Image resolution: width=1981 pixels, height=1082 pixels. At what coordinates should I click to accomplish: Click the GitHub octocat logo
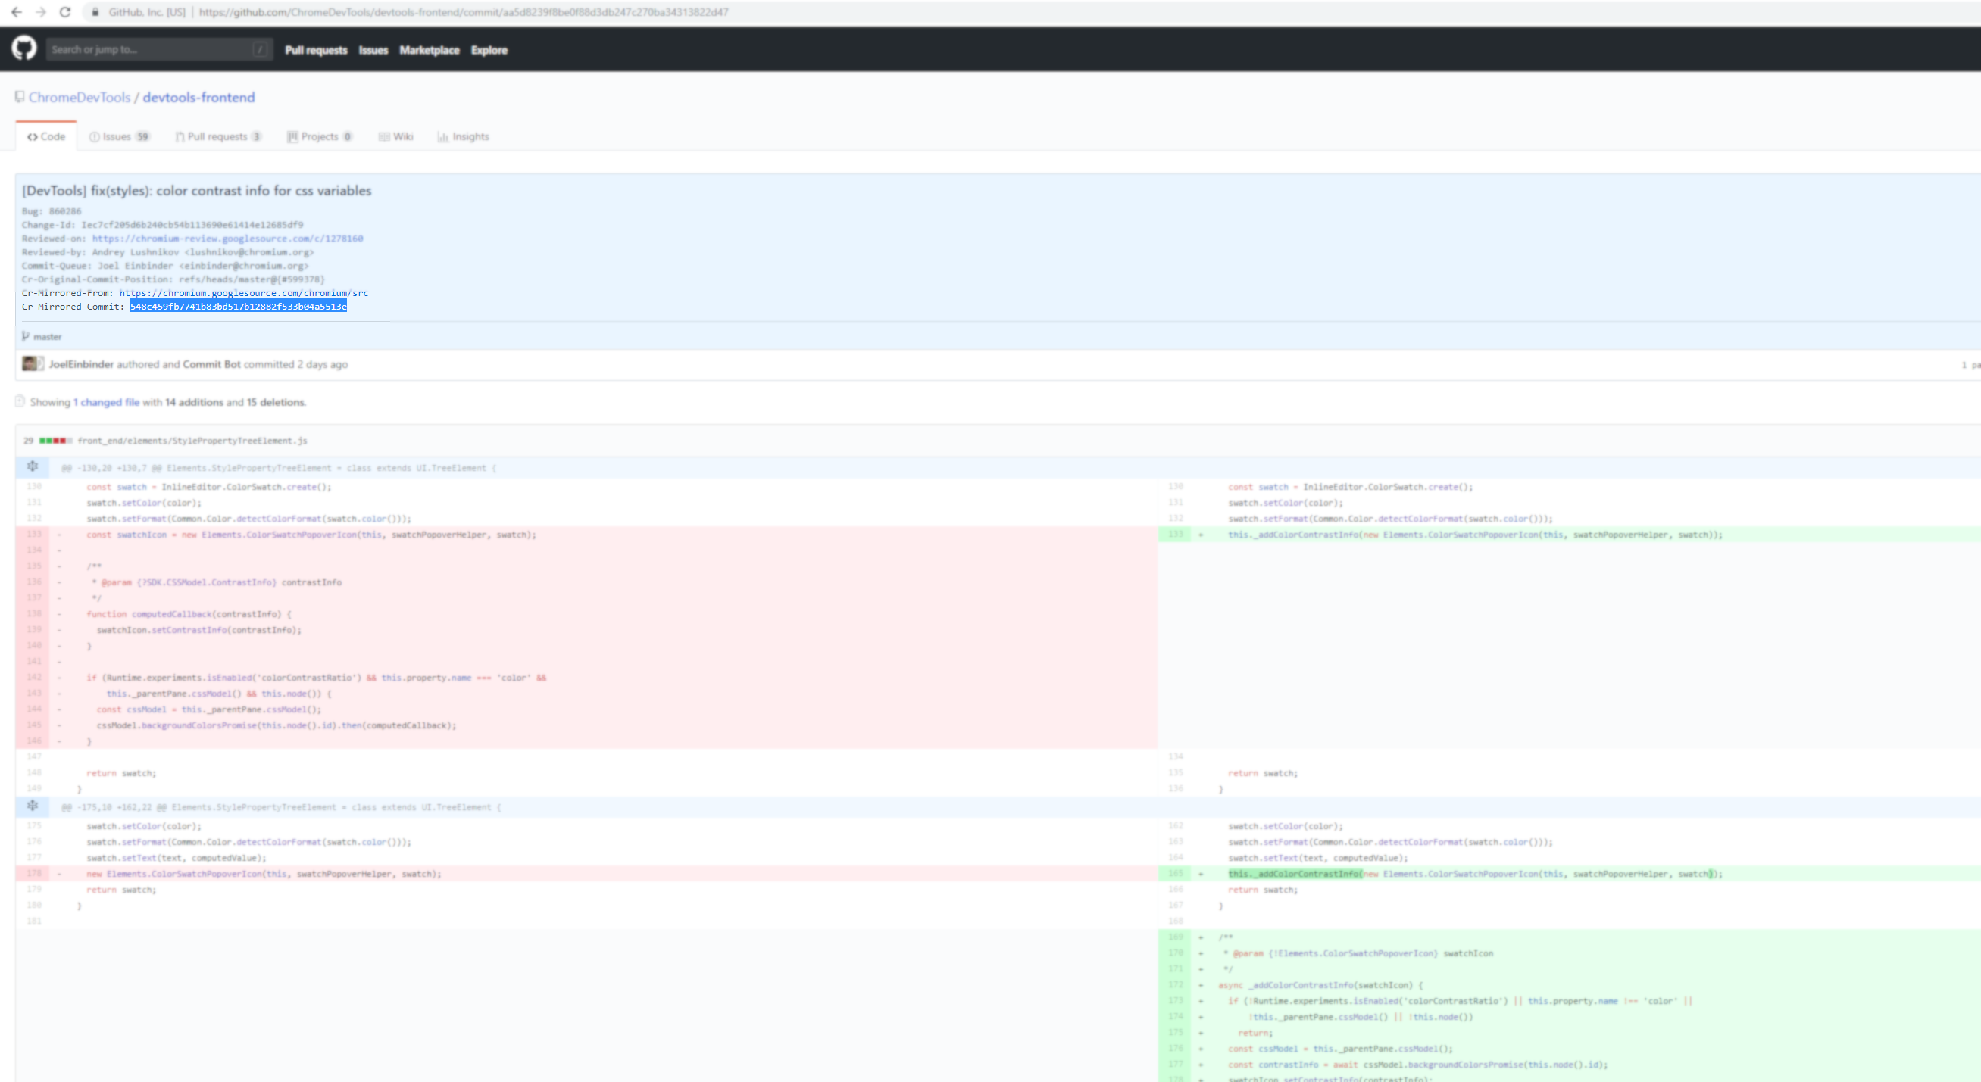tap(23, 48)
